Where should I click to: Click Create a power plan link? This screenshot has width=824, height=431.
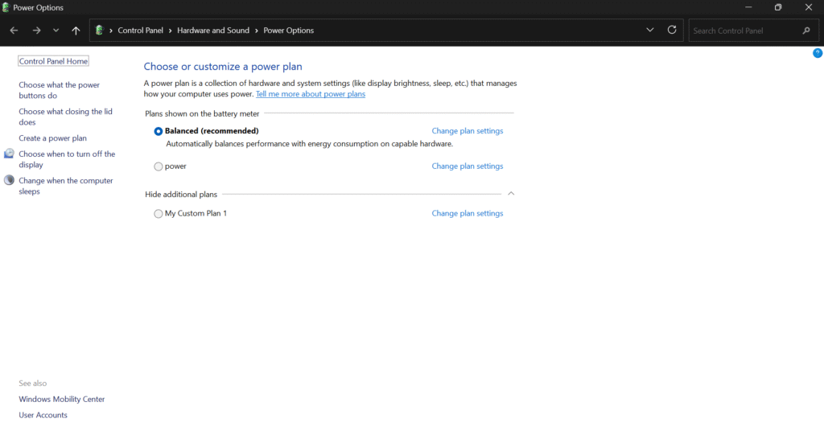pos(52,138)
